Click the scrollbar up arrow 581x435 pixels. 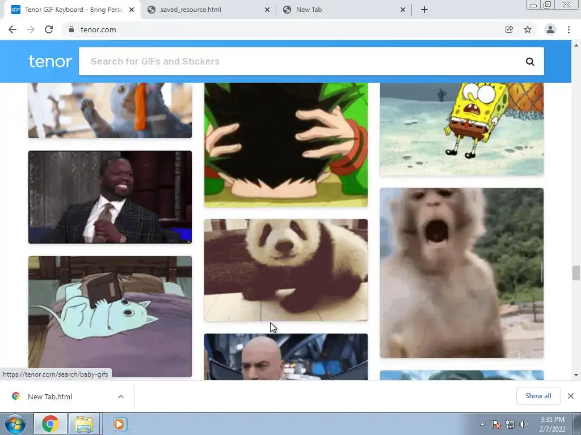tap(576, 45)
